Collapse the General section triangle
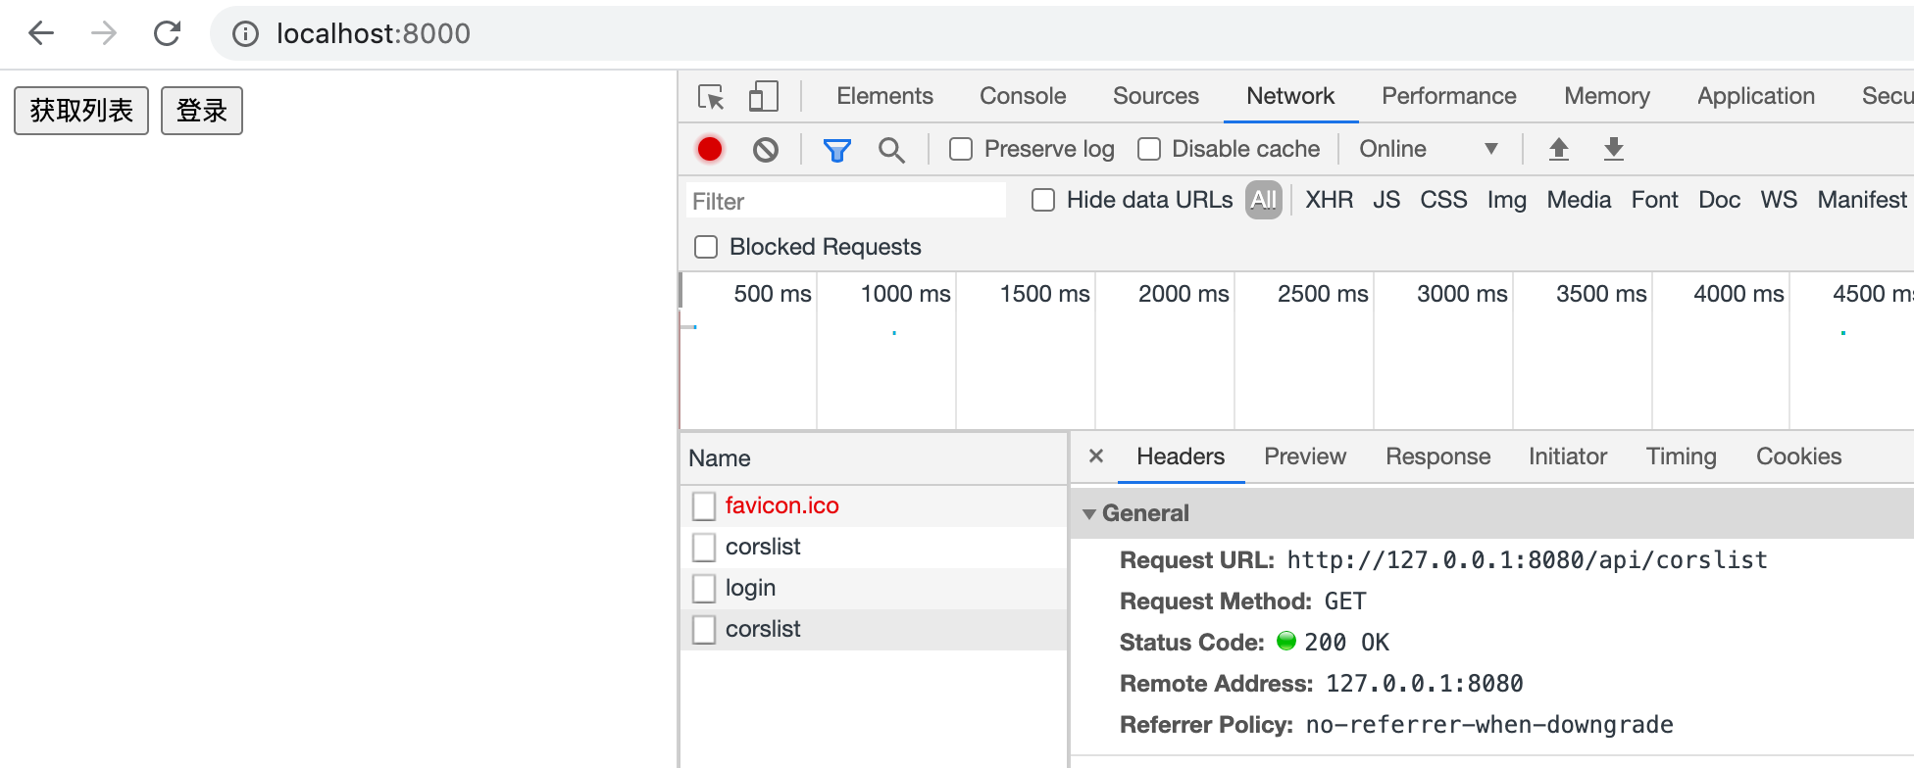 click(1088, 513)
